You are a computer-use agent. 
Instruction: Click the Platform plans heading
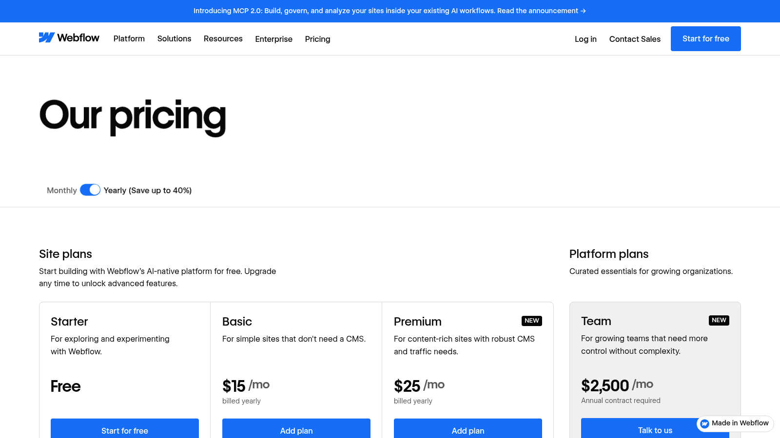pyautogui.click(x=609, y=254)
